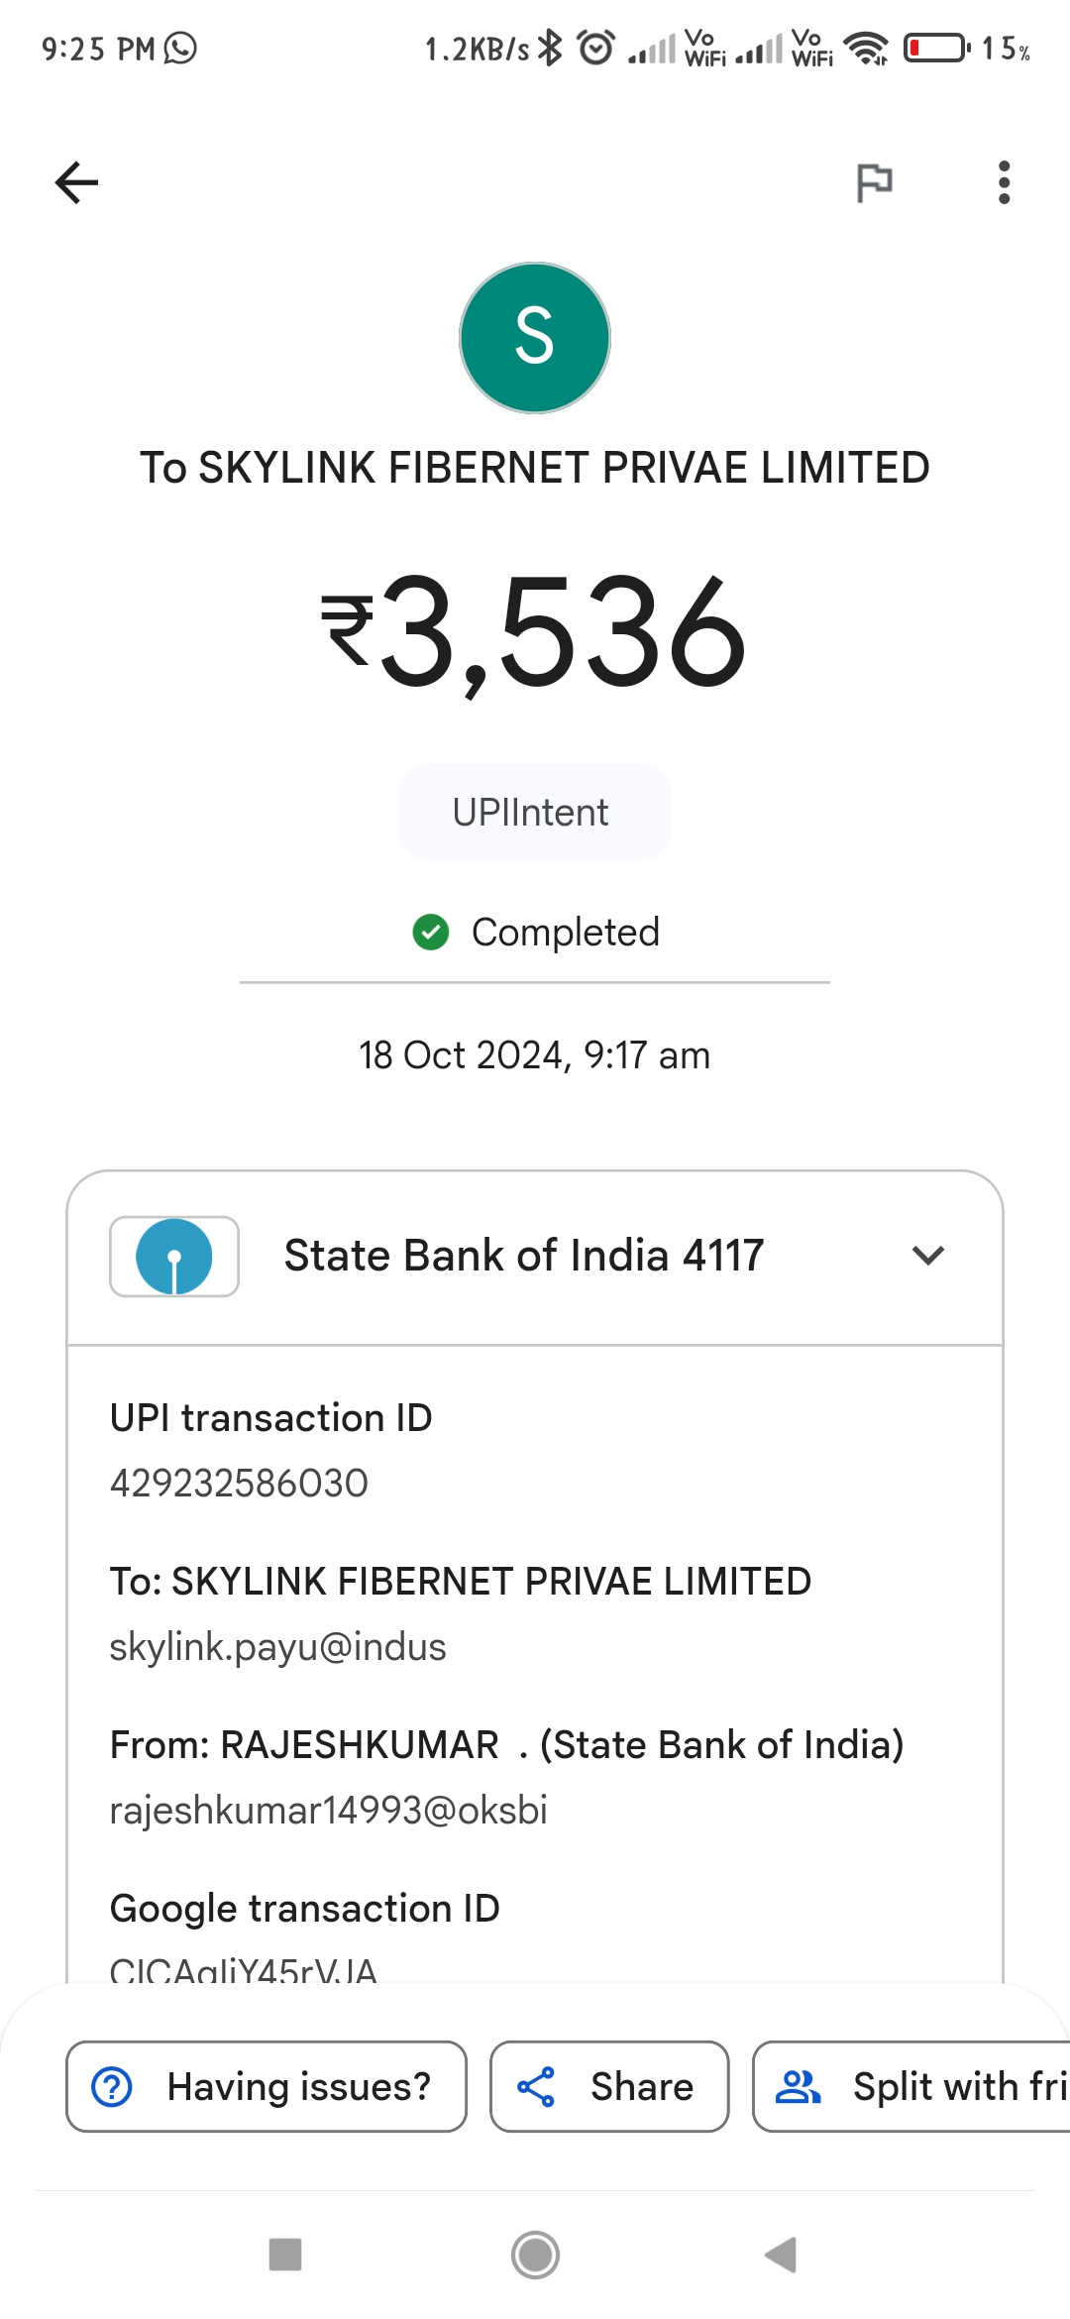Tap the green Completed checkmark icon
Image resolution: width=1070 pixels, height=2319 pixels.
(431, 932)
